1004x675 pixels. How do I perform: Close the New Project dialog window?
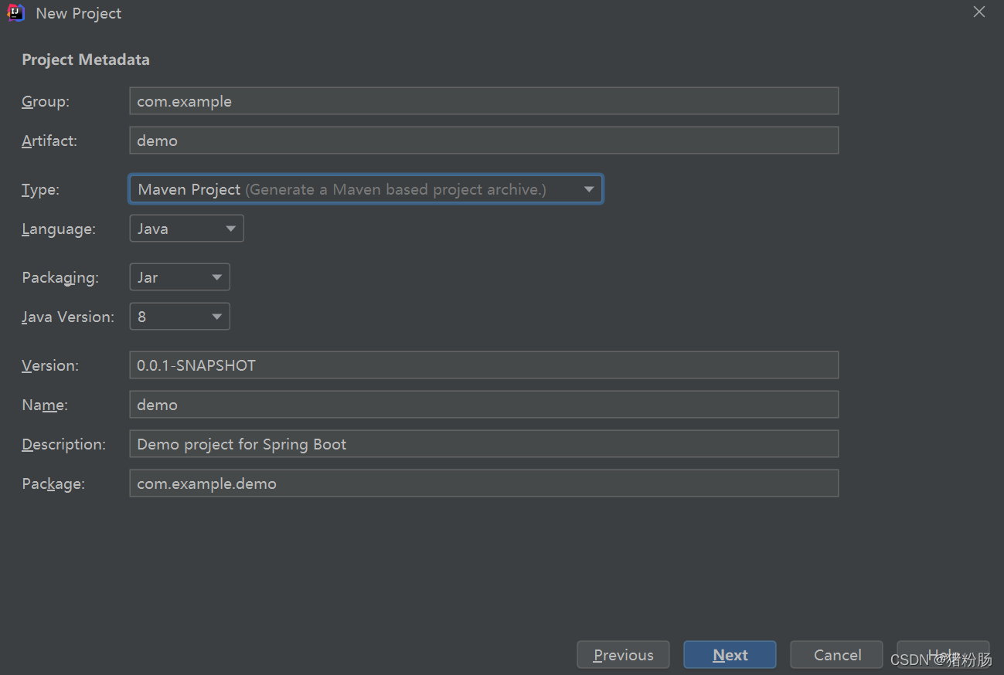[979, 12]
